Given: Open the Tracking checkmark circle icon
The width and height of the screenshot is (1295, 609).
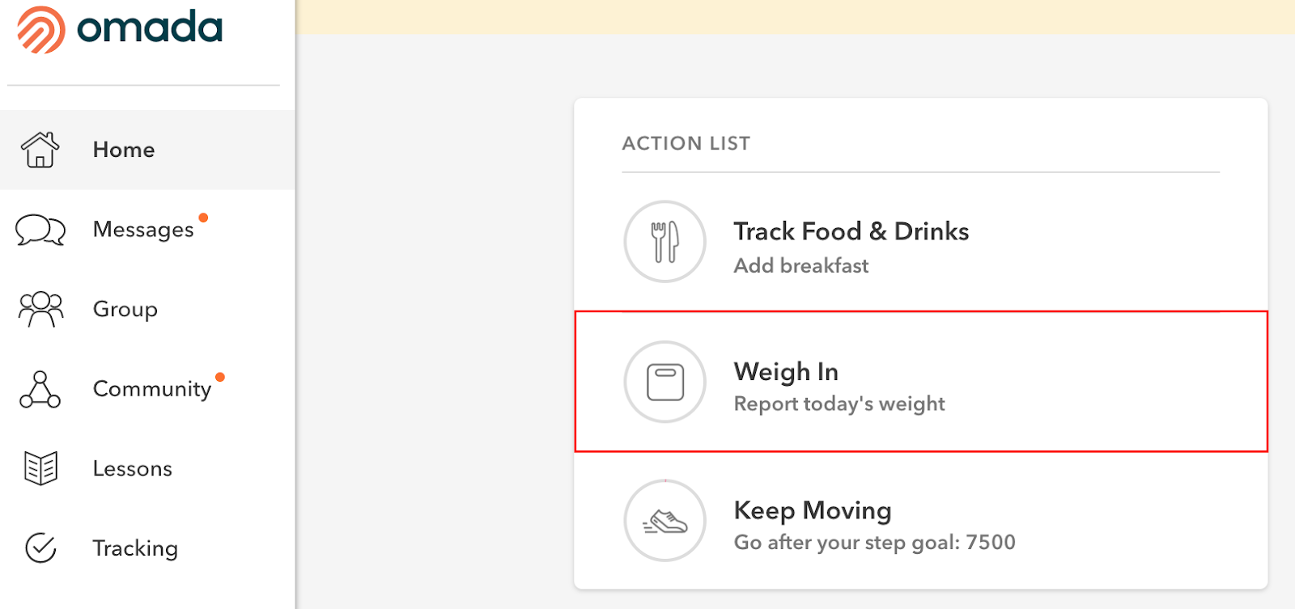Looking at the screenshot, I should coord(40,548).
